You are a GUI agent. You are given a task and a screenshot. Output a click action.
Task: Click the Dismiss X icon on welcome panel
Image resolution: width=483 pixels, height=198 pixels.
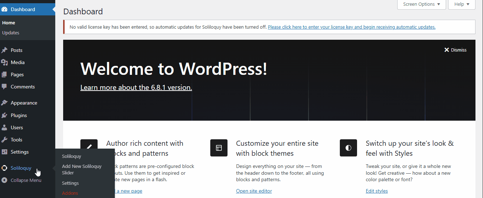tap(447, 50)
